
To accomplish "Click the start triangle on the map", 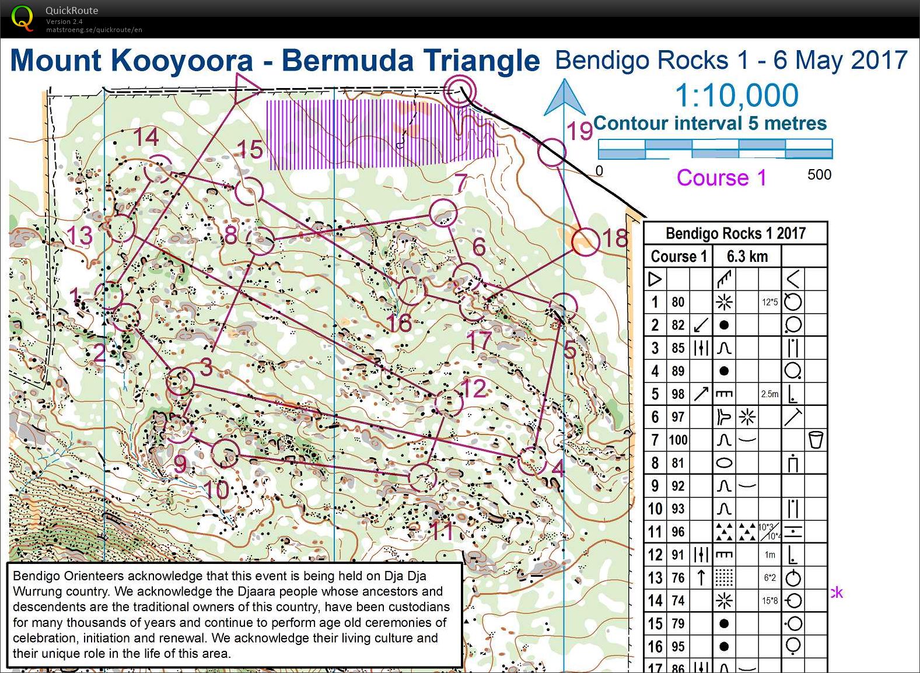I will point(245,89).
